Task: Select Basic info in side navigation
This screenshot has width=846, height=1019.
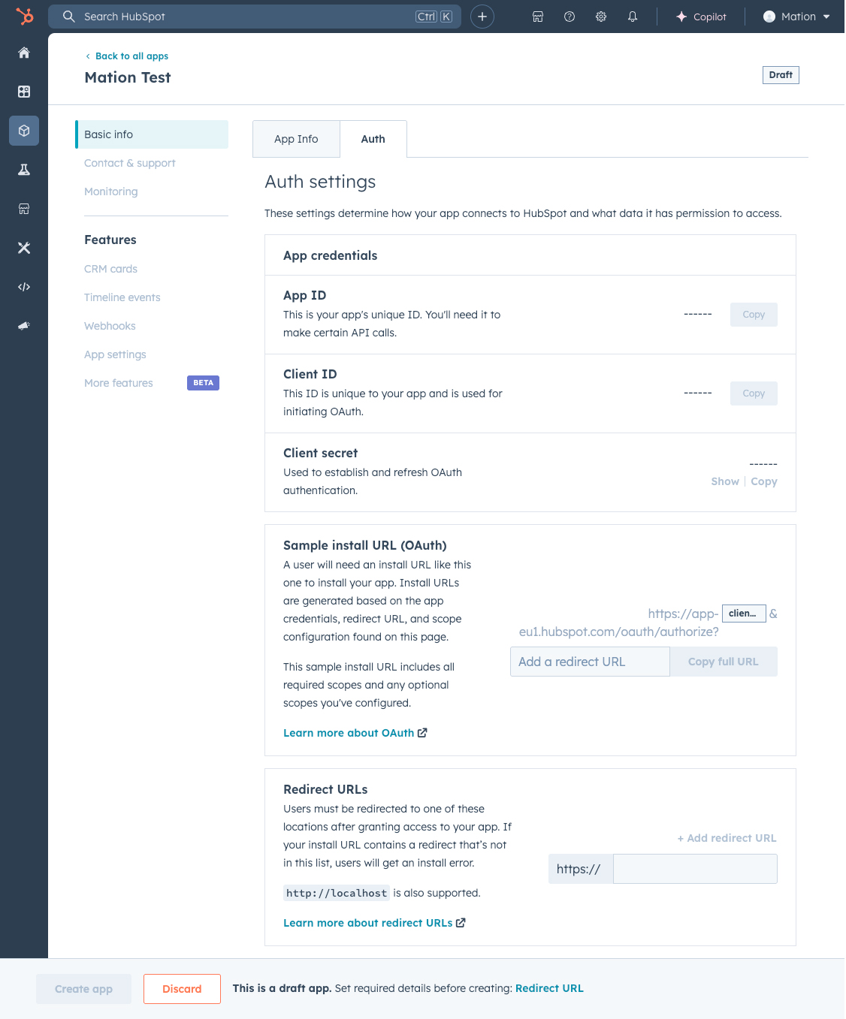Action: (x=152, y=134)
